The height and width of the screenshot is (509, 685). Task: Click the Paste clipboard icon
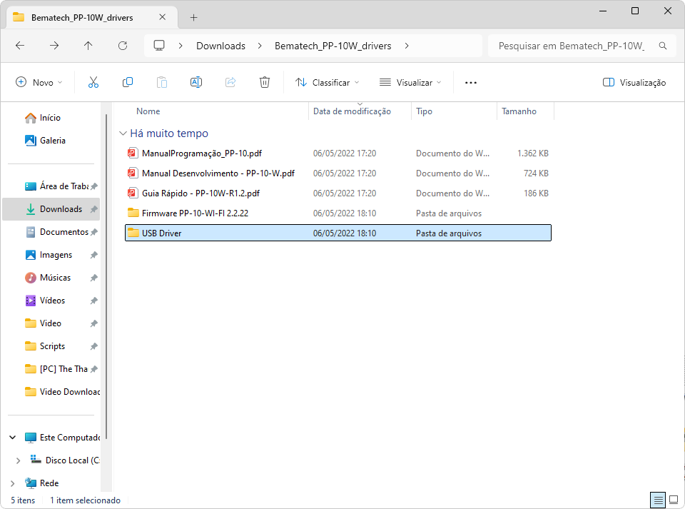[x=162, y=82]
